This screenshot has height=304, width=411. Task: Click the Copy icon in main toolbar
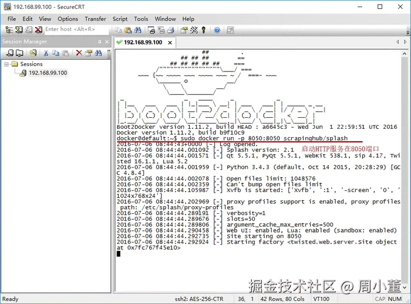(x=118, y=30)
